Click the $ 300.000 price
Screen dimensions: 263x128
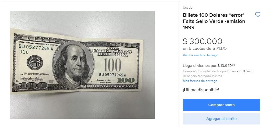tap(202, 41)
